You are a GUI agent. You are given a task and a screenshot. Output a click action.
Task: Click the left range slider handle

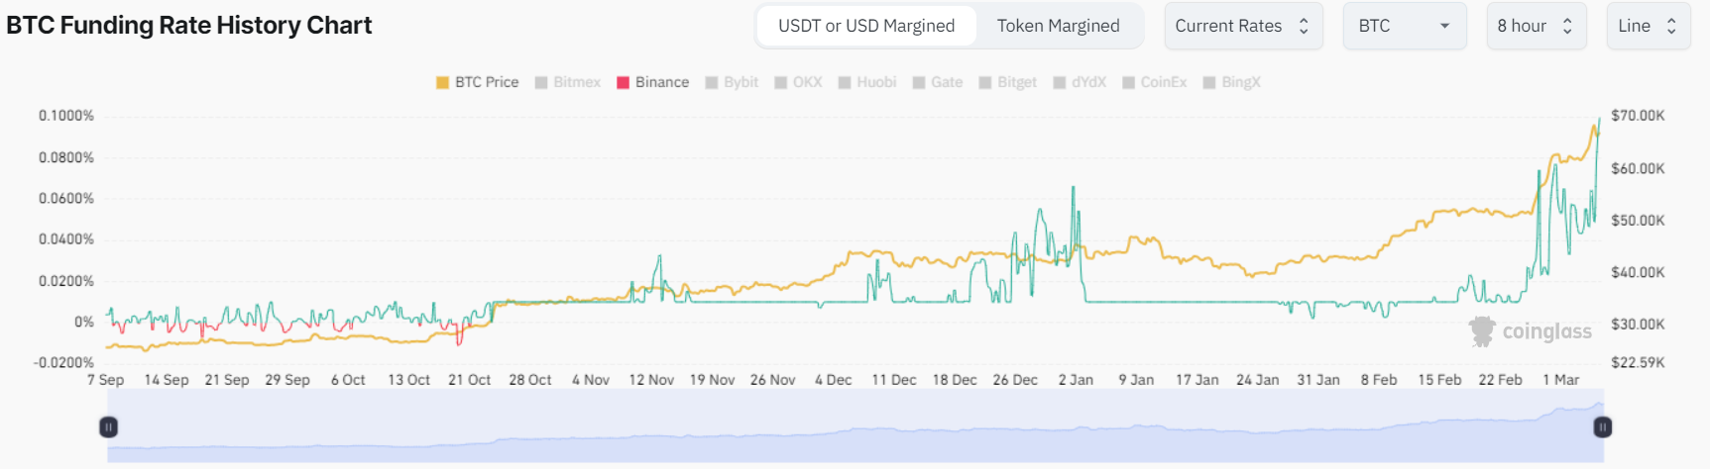[109, 427]
